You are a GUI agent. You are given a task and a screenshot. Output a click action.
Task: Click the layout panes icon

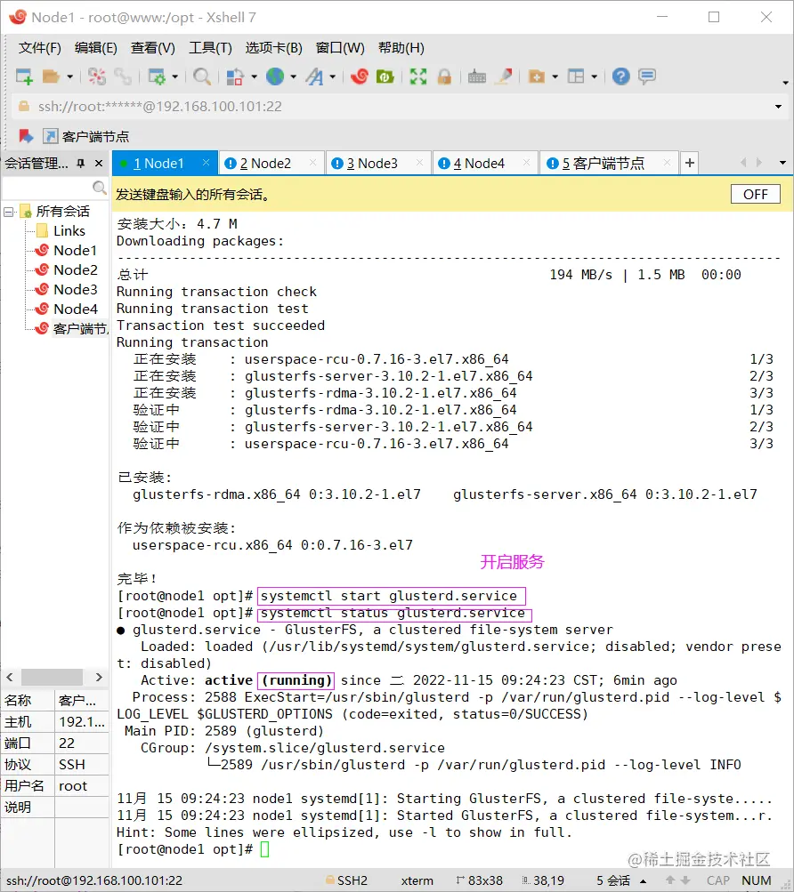tap(576, 76)
